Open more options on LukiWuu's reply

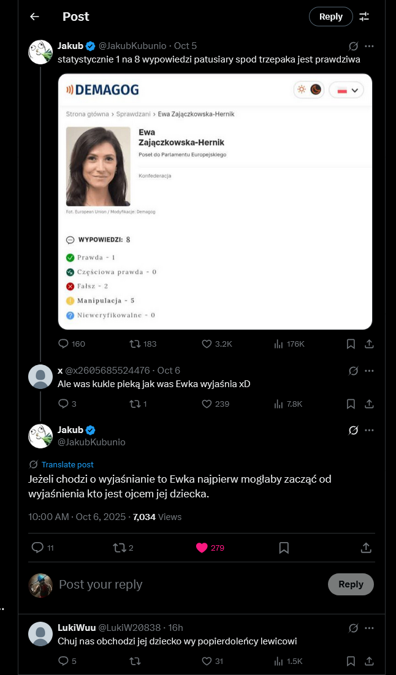coord(369,628)
